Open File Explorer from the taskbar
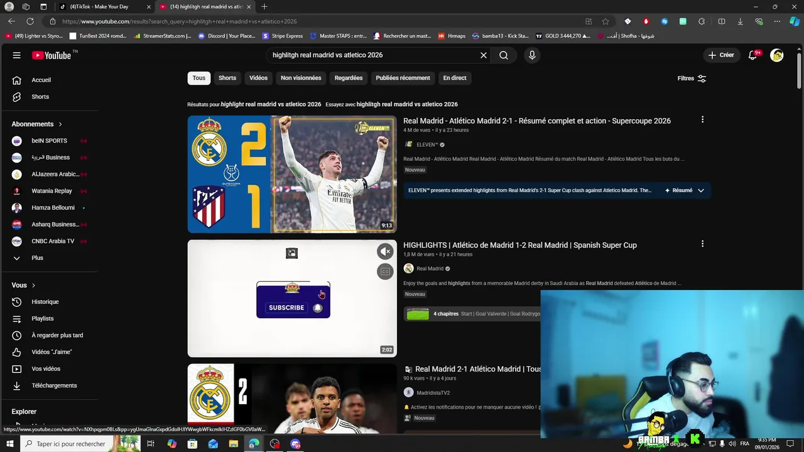This screenshot has height=452, width=804. (x=234, y=444)
